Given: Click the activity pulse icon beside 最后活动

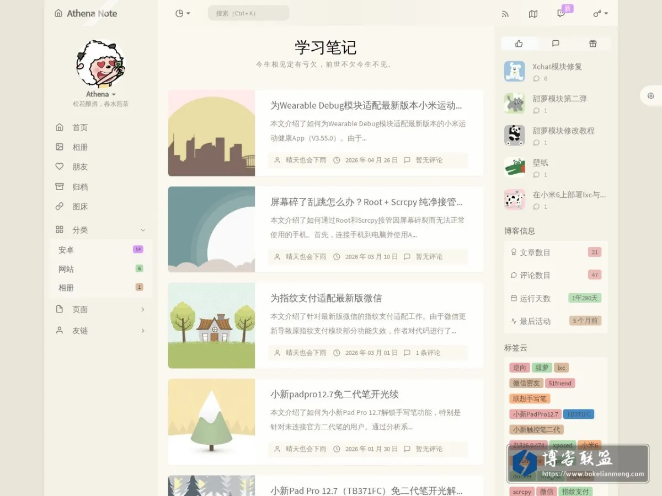Looking at the screenshot, I should [x=514, y=321].
